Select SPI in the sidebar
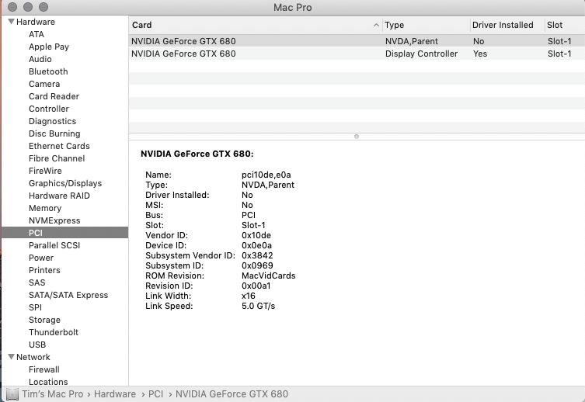The width and height of the screenshot is (585, 402). (x=35, y=307)
